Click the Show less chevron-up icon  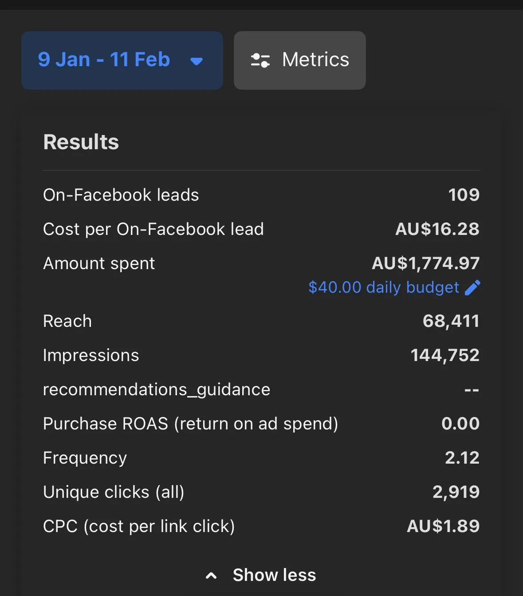click(x=212, y=576)
